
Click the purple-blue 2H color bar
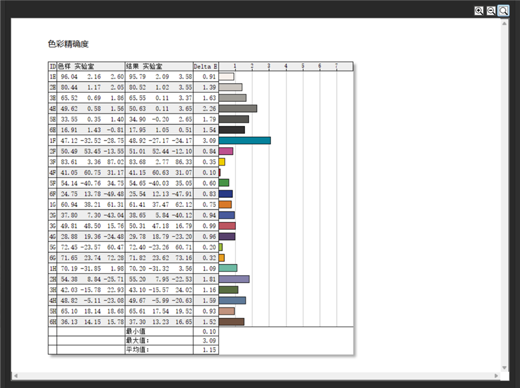[234, 279]
